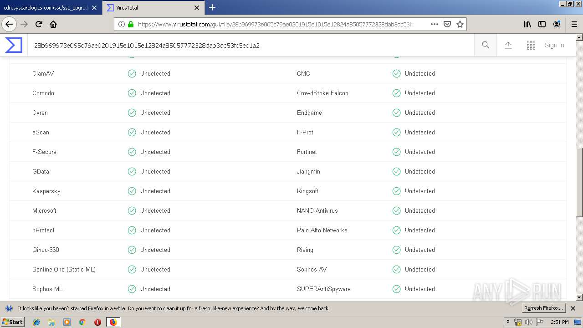
Task: Click the site information icon
Action: 122,24
